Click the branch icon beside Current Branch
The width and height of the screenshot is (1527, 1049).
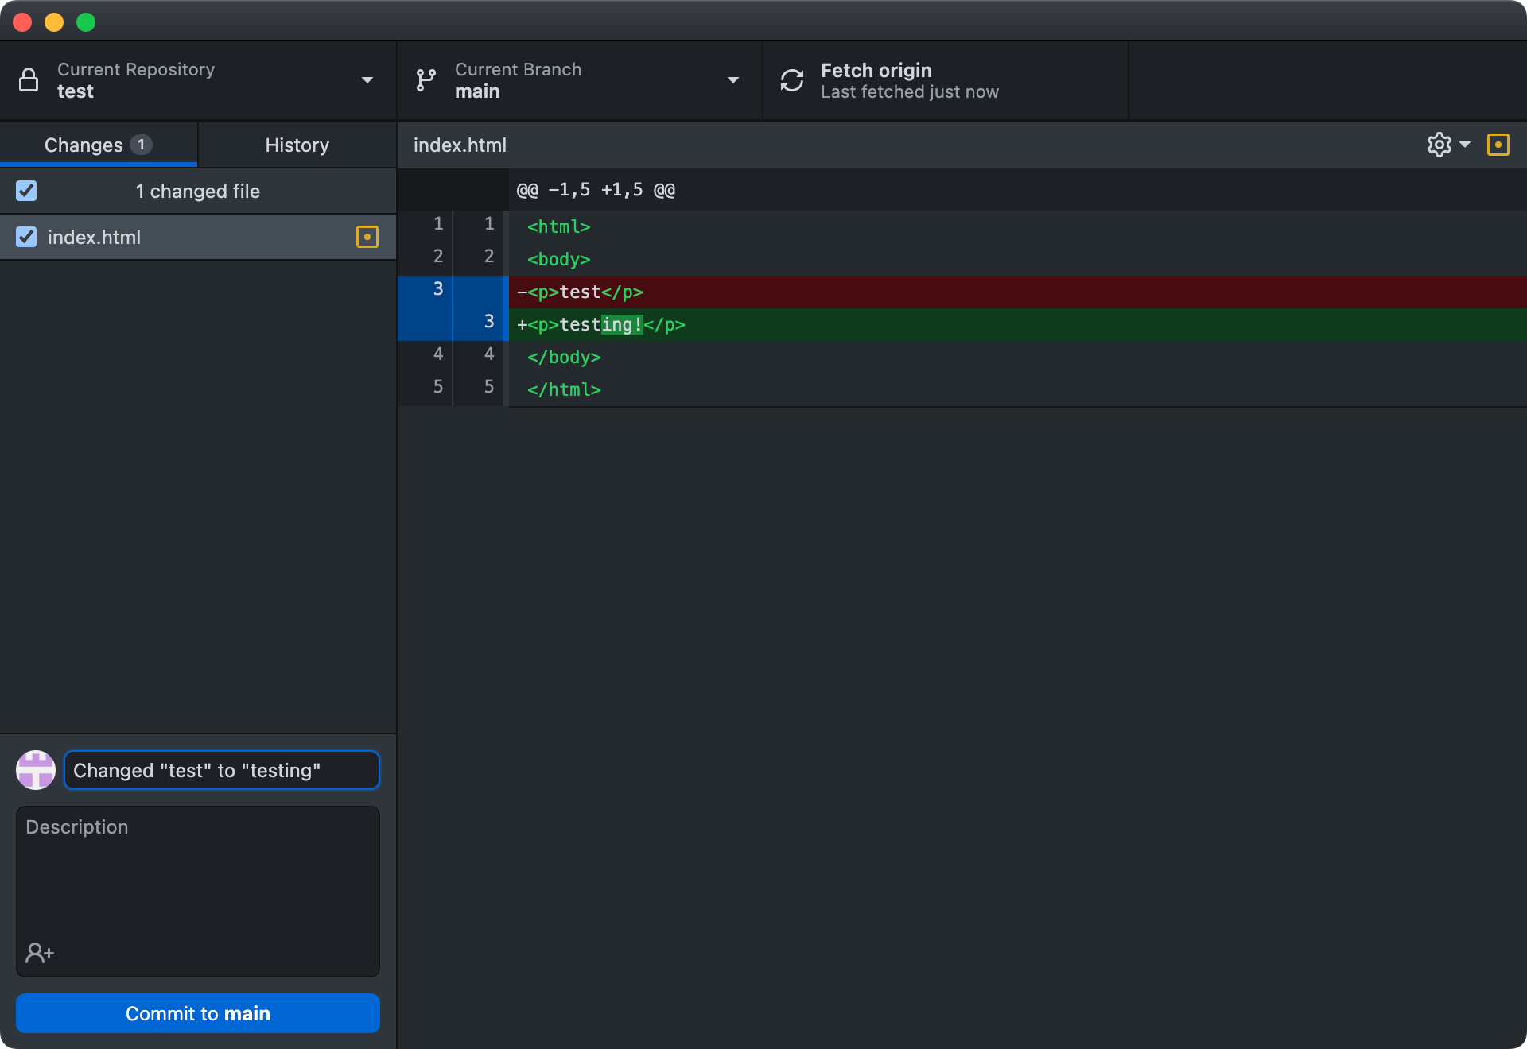pos(425,80)
